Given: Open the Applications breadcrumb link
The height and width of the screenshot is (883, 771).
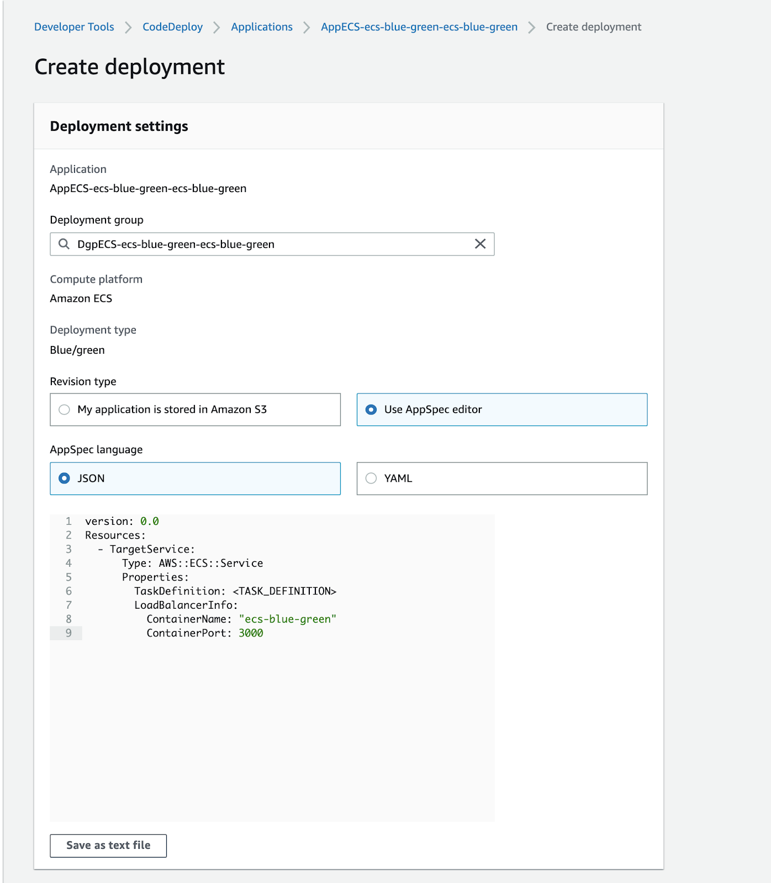Looking at the screenshot, I should click(x=262, y=27).
